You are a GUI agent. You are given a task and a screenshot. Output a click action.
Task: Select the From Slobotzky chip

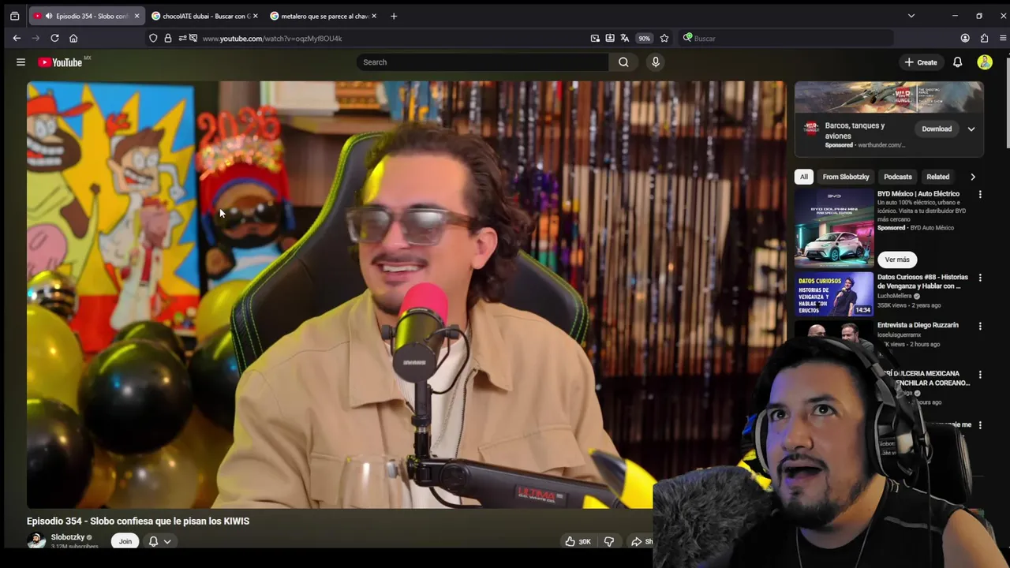pyautogui.click(x=846, y=177)
